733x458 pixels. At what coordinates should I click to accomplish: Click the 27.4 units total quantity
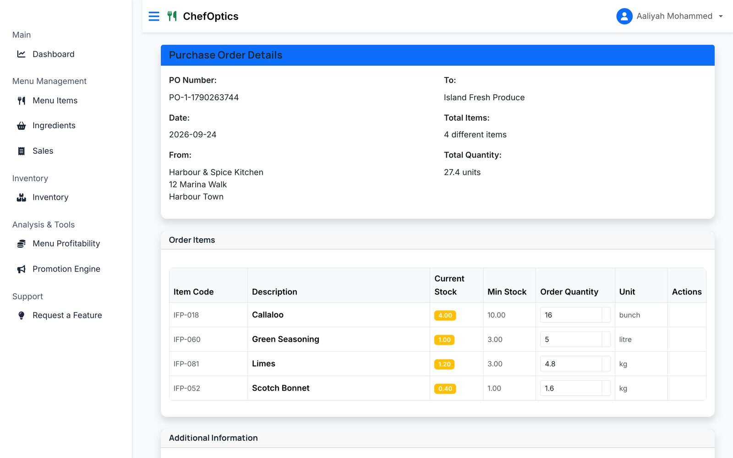coord(462,172)
